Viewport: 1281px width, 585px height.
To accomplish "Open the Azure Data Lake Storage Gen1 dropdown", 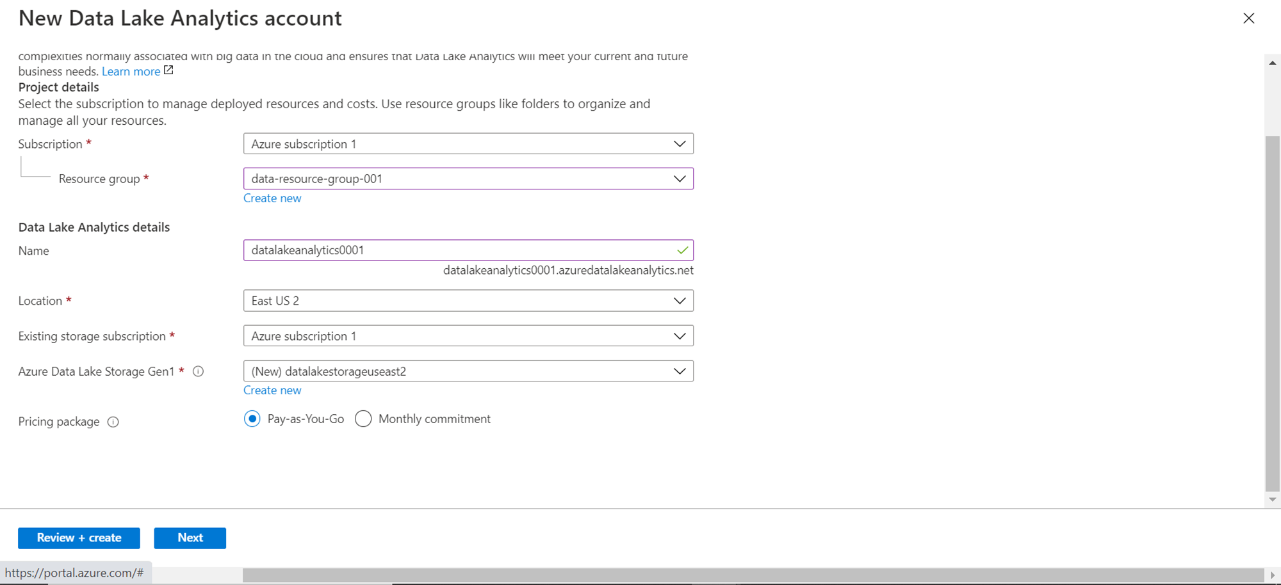I will (468, 371).
